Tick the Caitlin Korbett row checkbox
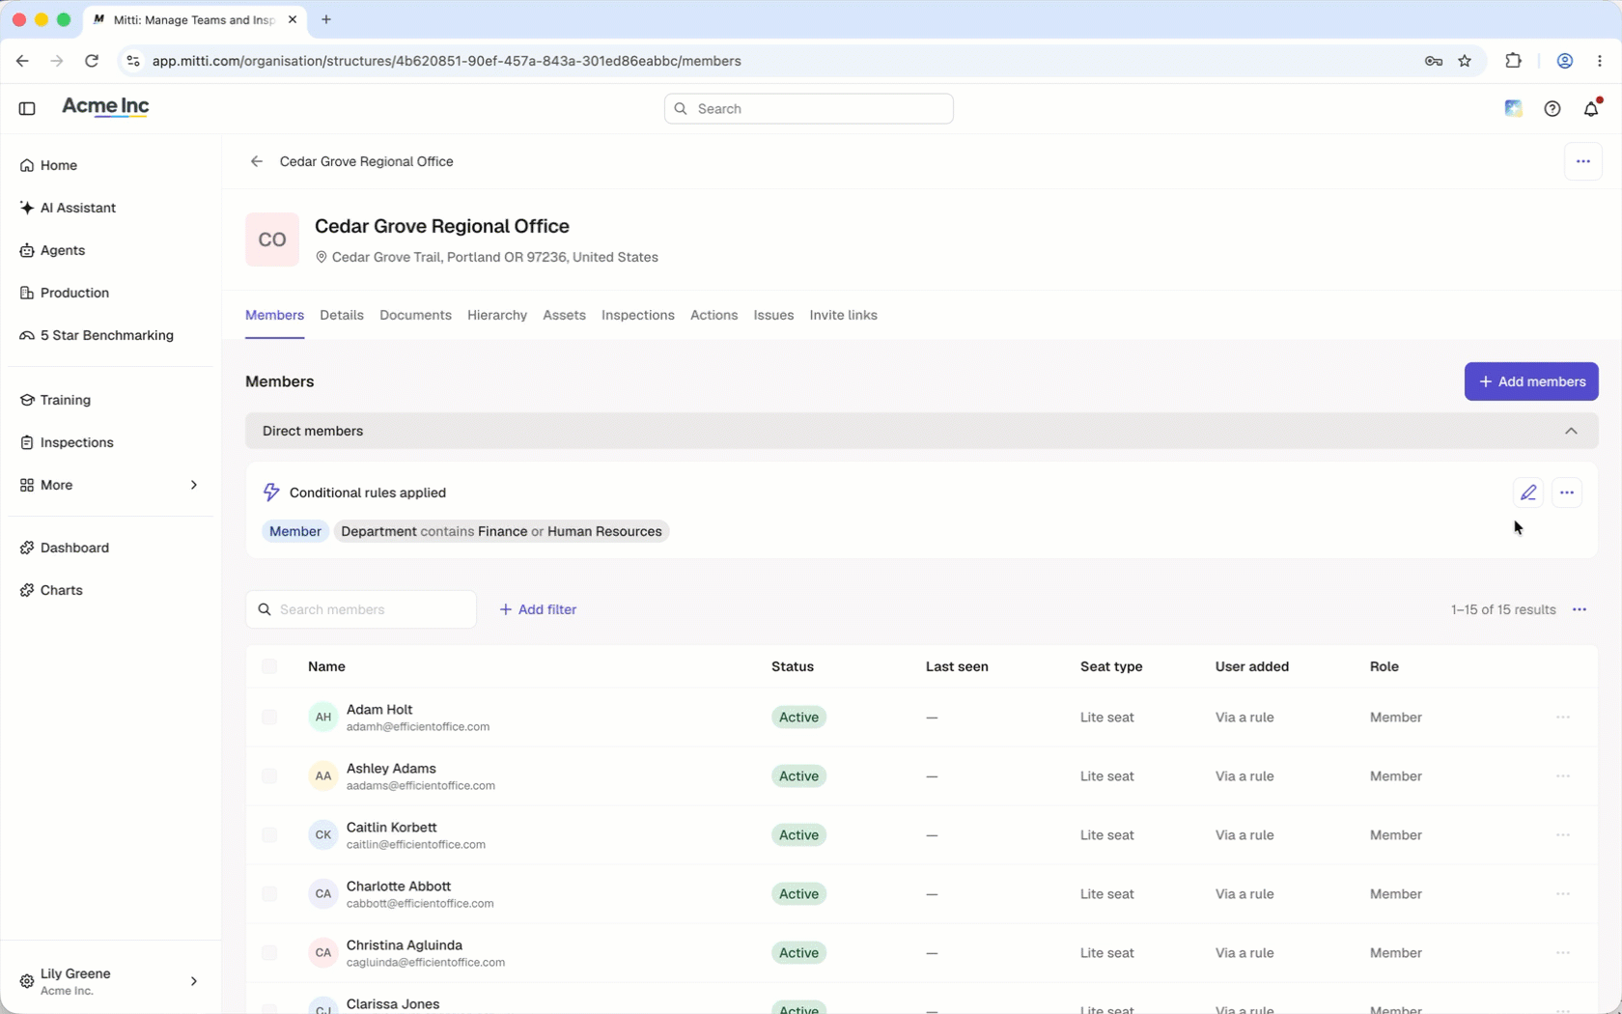Screen dimensions: 1622x1014 pos(269,834)
